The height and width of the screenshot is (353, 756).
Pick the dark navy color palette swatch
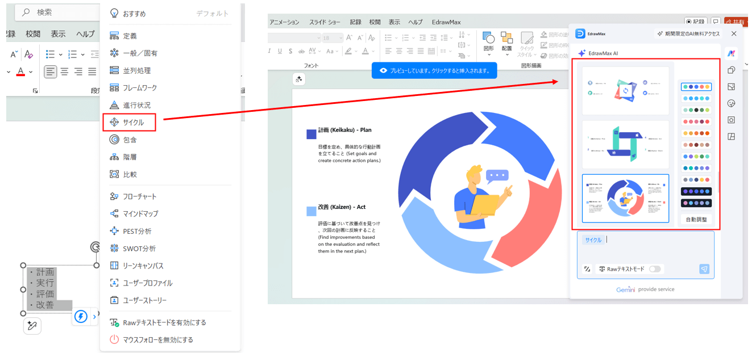[x=696, y=191]
